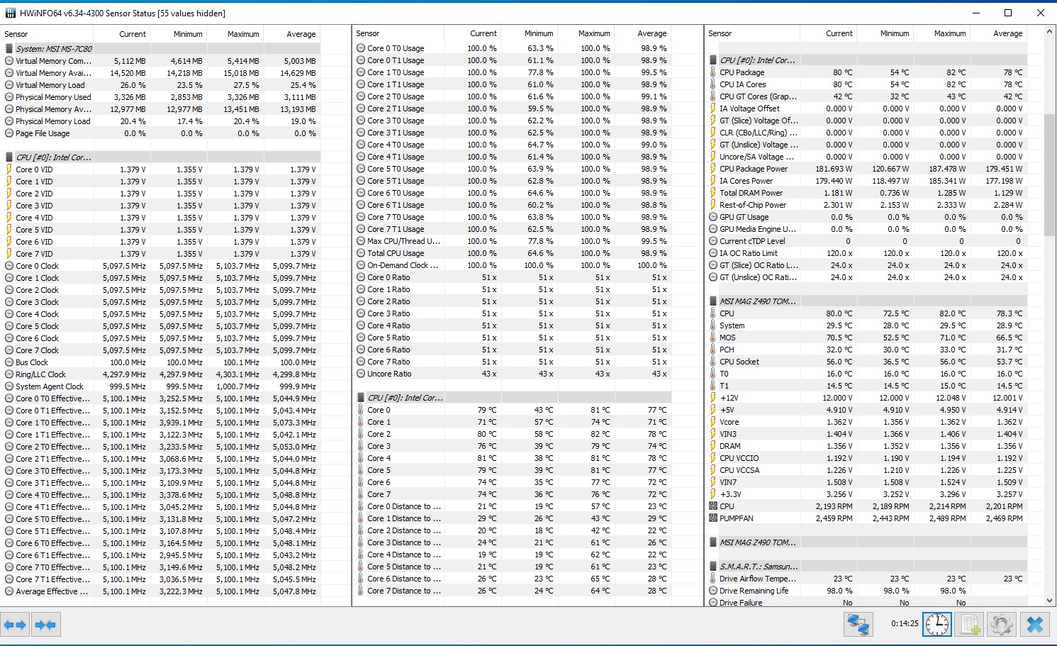Click the expand columns double-arrow button

[x=15, y=625]
